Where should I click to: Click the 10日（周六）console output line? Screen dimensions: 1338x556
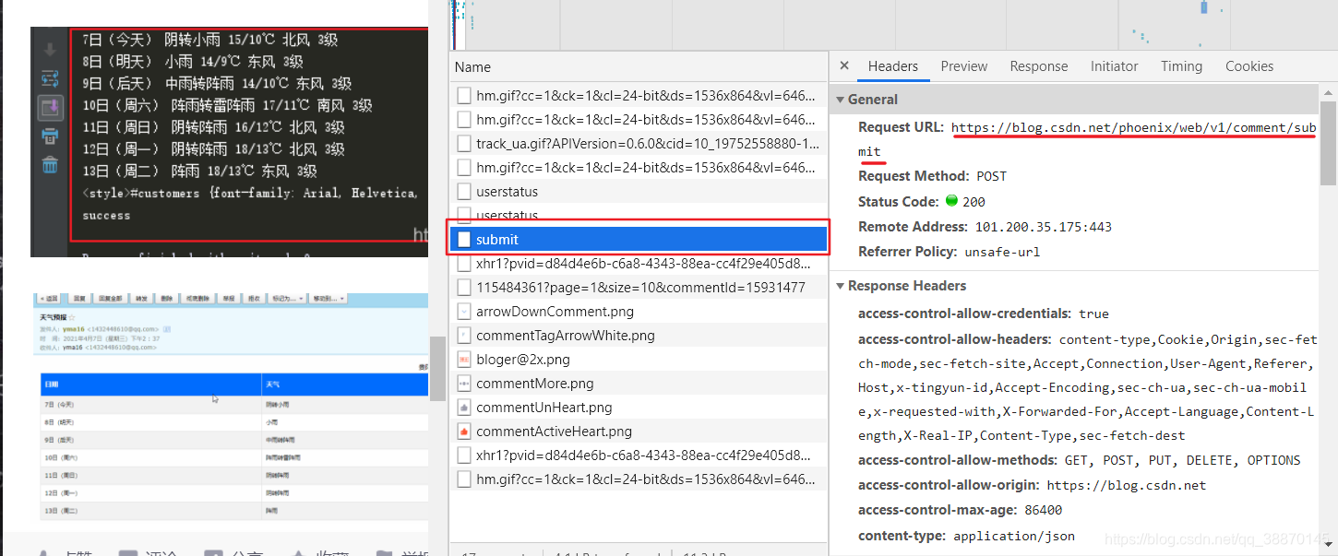coord(227,105)
